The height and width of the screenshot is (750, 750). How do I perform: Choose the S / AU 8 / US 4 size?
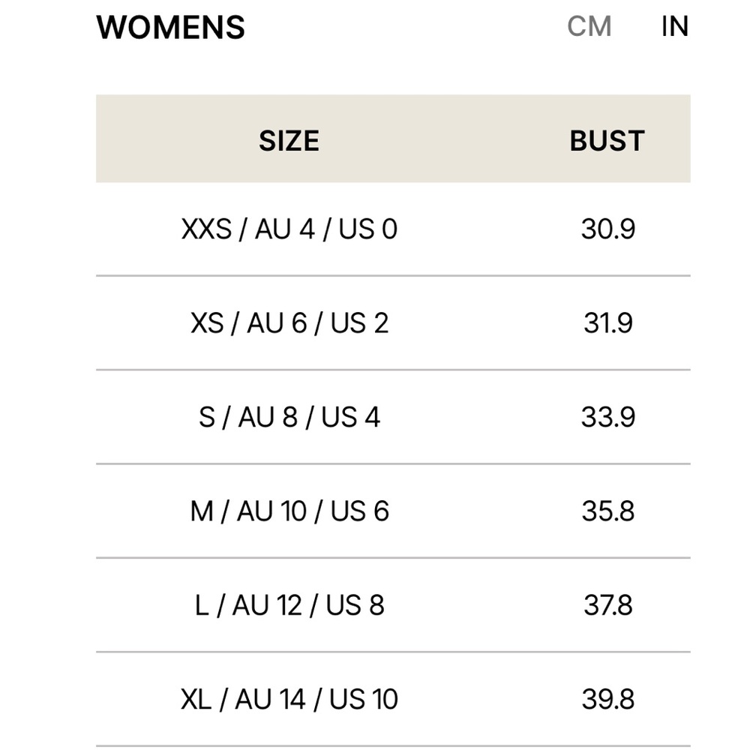pyautogui.click(x=289, y=416)
